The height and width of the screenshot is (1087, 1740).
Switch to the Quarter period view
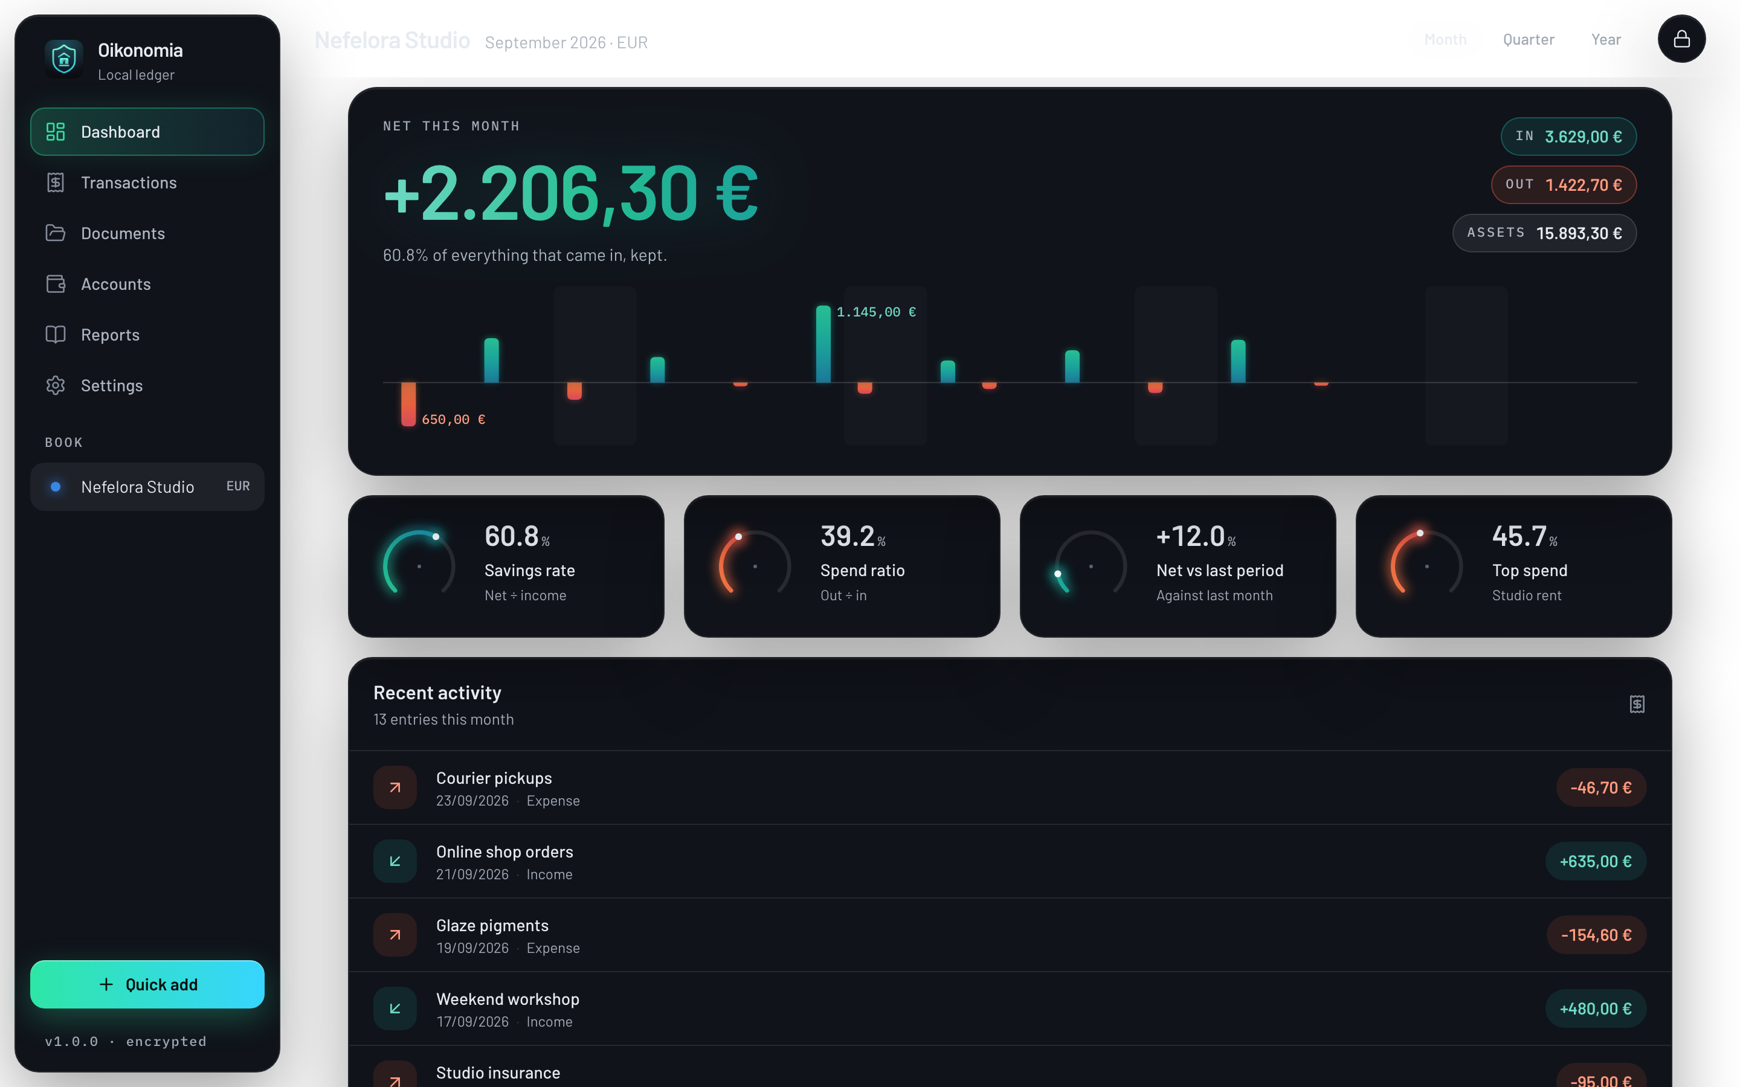click(1529, 39)
